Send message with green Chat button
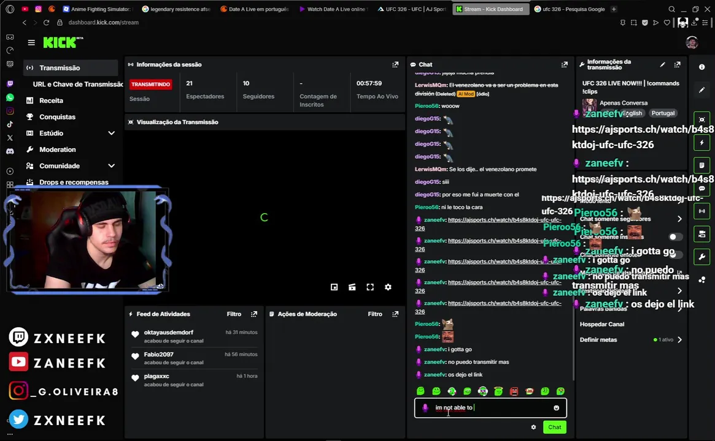 pos(554,427)
